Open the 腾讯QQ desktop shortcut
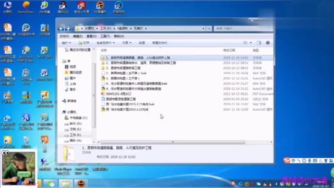The height and width of the screenshot is (188, 334). (63, 7)
